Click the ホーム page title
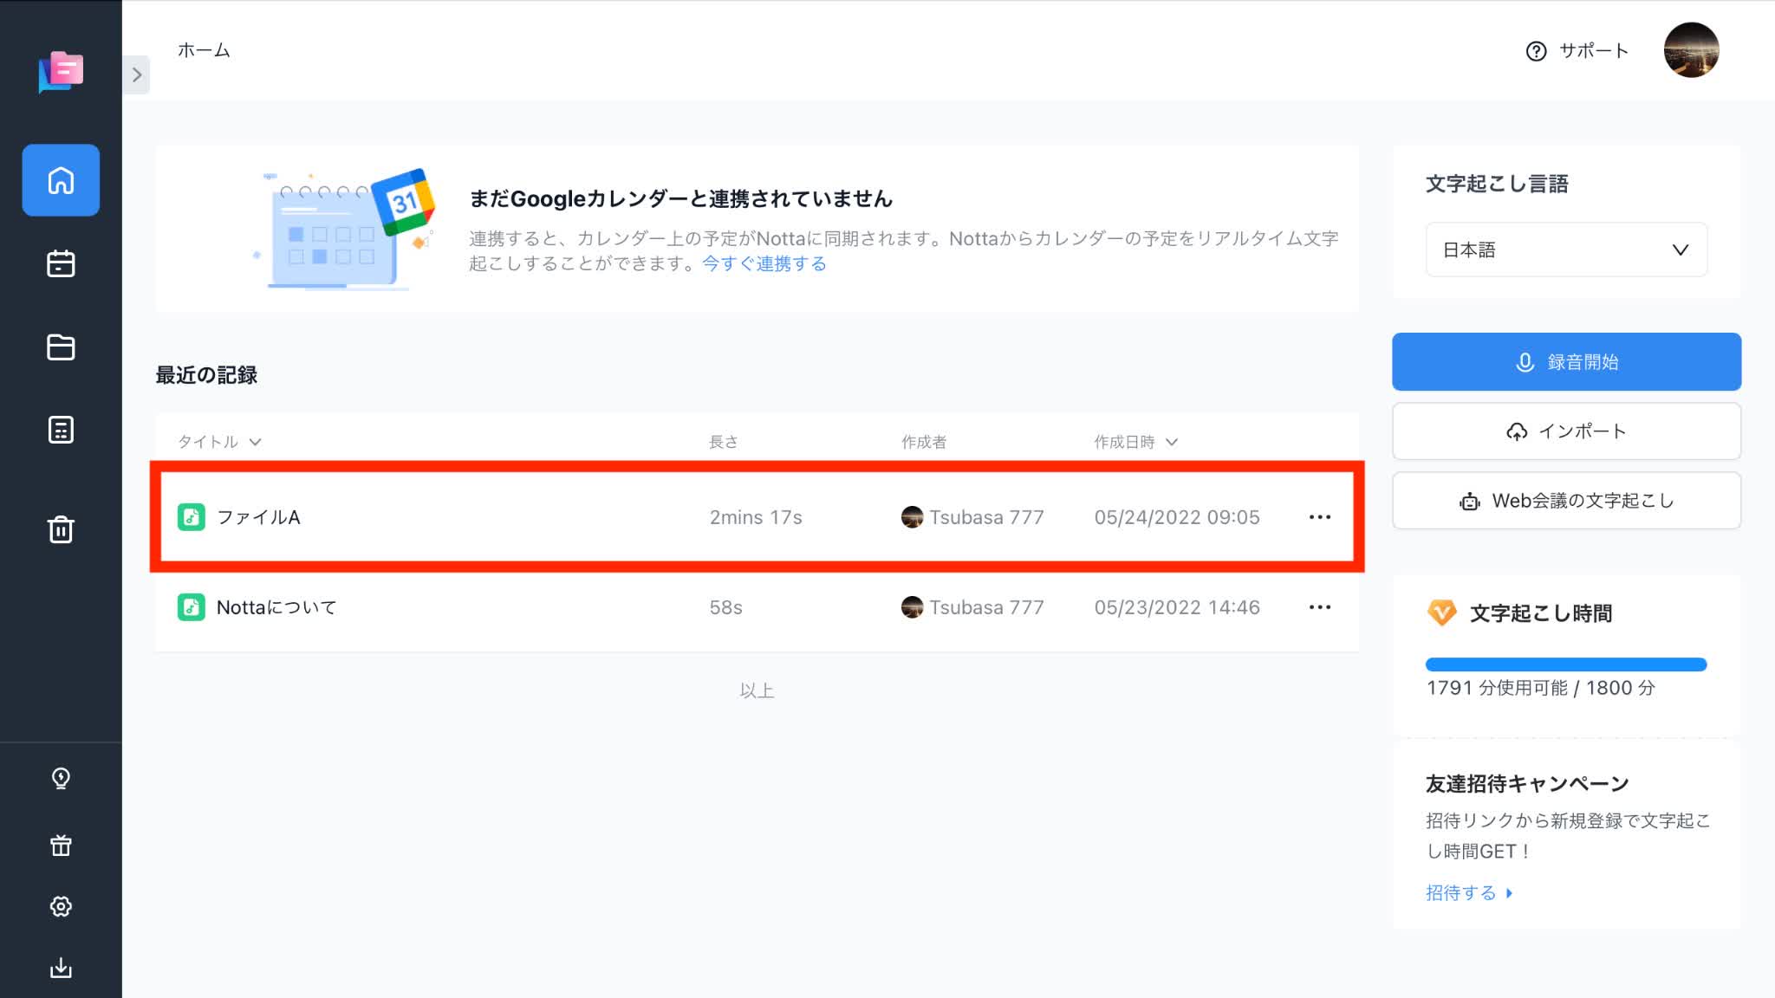Viewport: 1775px width, 998px height. pos(204,50)
